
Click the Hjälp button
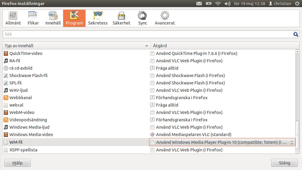coord(17,163)
